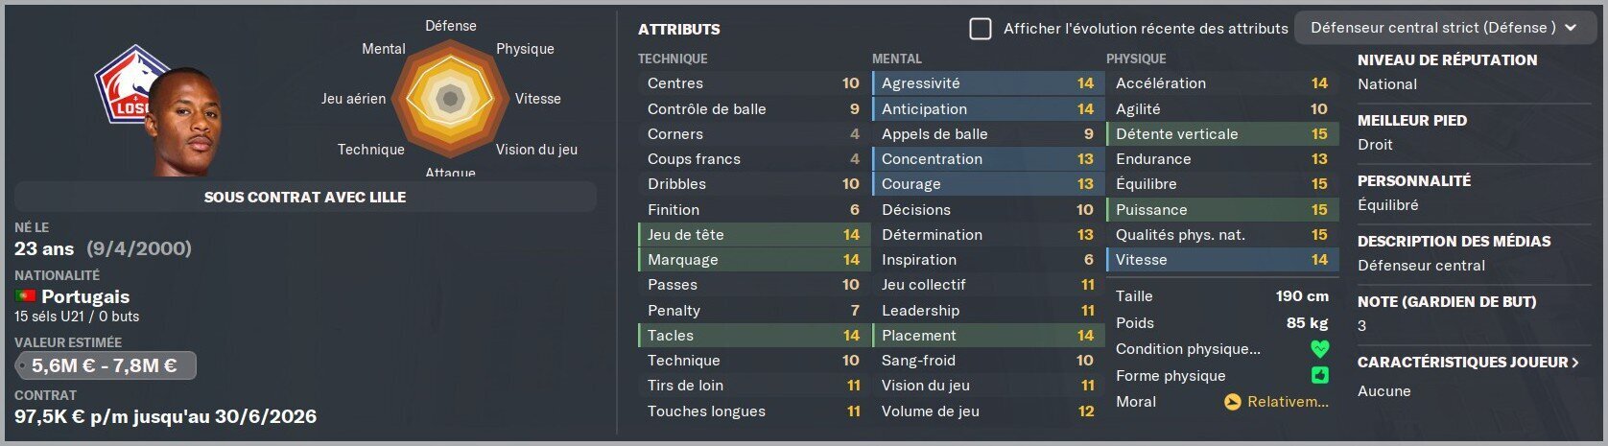Click the attribute polygon radar chart
This screenshot has height=446, width=1608.
pyautogui.click(x=450, y=98)
